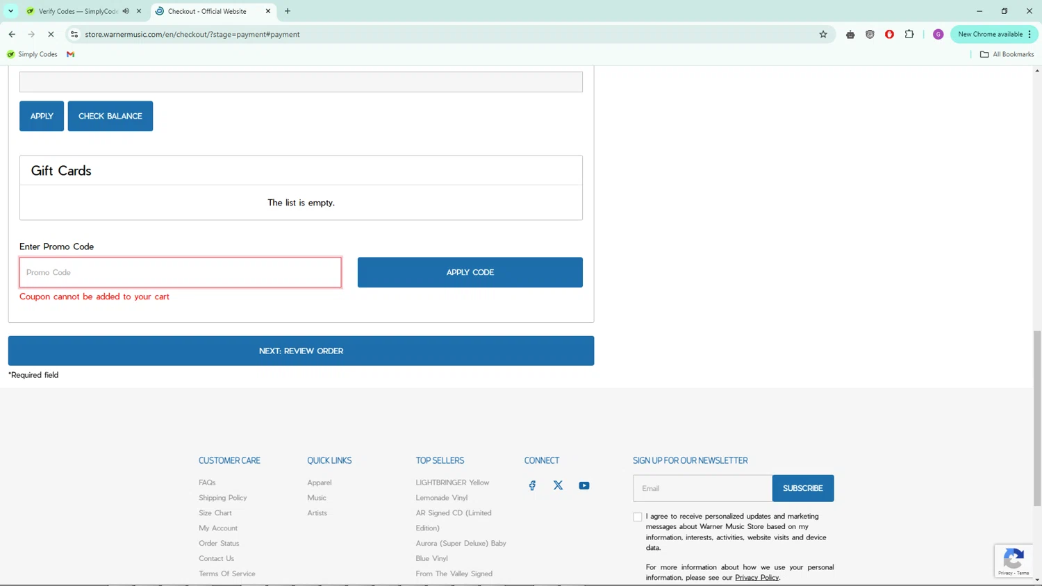Screen dimensions: 1042x586
Task: Go back to the previous page
Action: tap(12, 34)
